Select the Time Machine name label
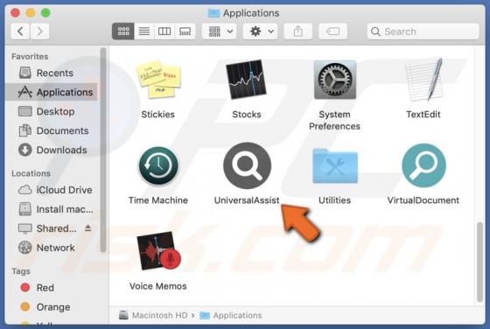 158,200
